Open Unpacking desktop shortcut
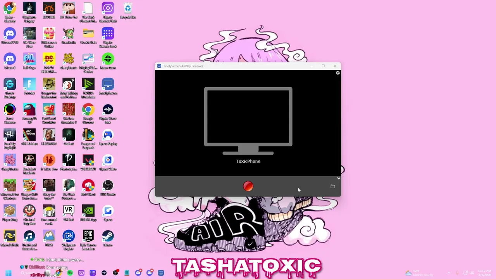496x279 pixels. 10,213
